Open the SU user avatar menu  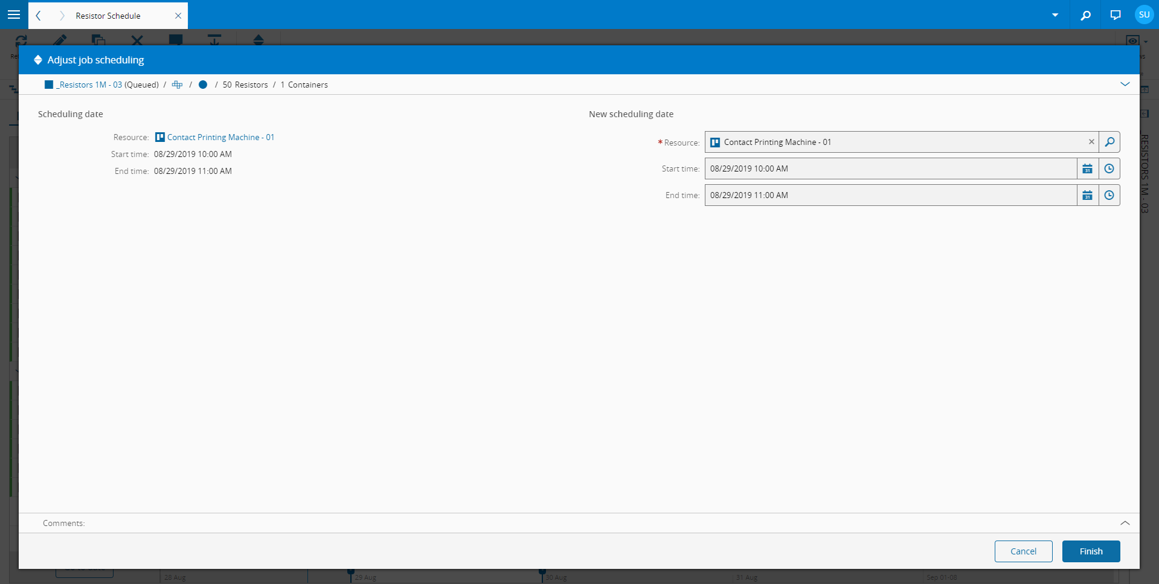1144,14
